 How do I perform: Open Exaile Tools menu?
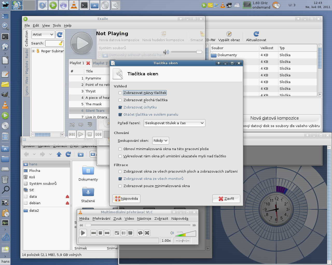click(57, 25)
